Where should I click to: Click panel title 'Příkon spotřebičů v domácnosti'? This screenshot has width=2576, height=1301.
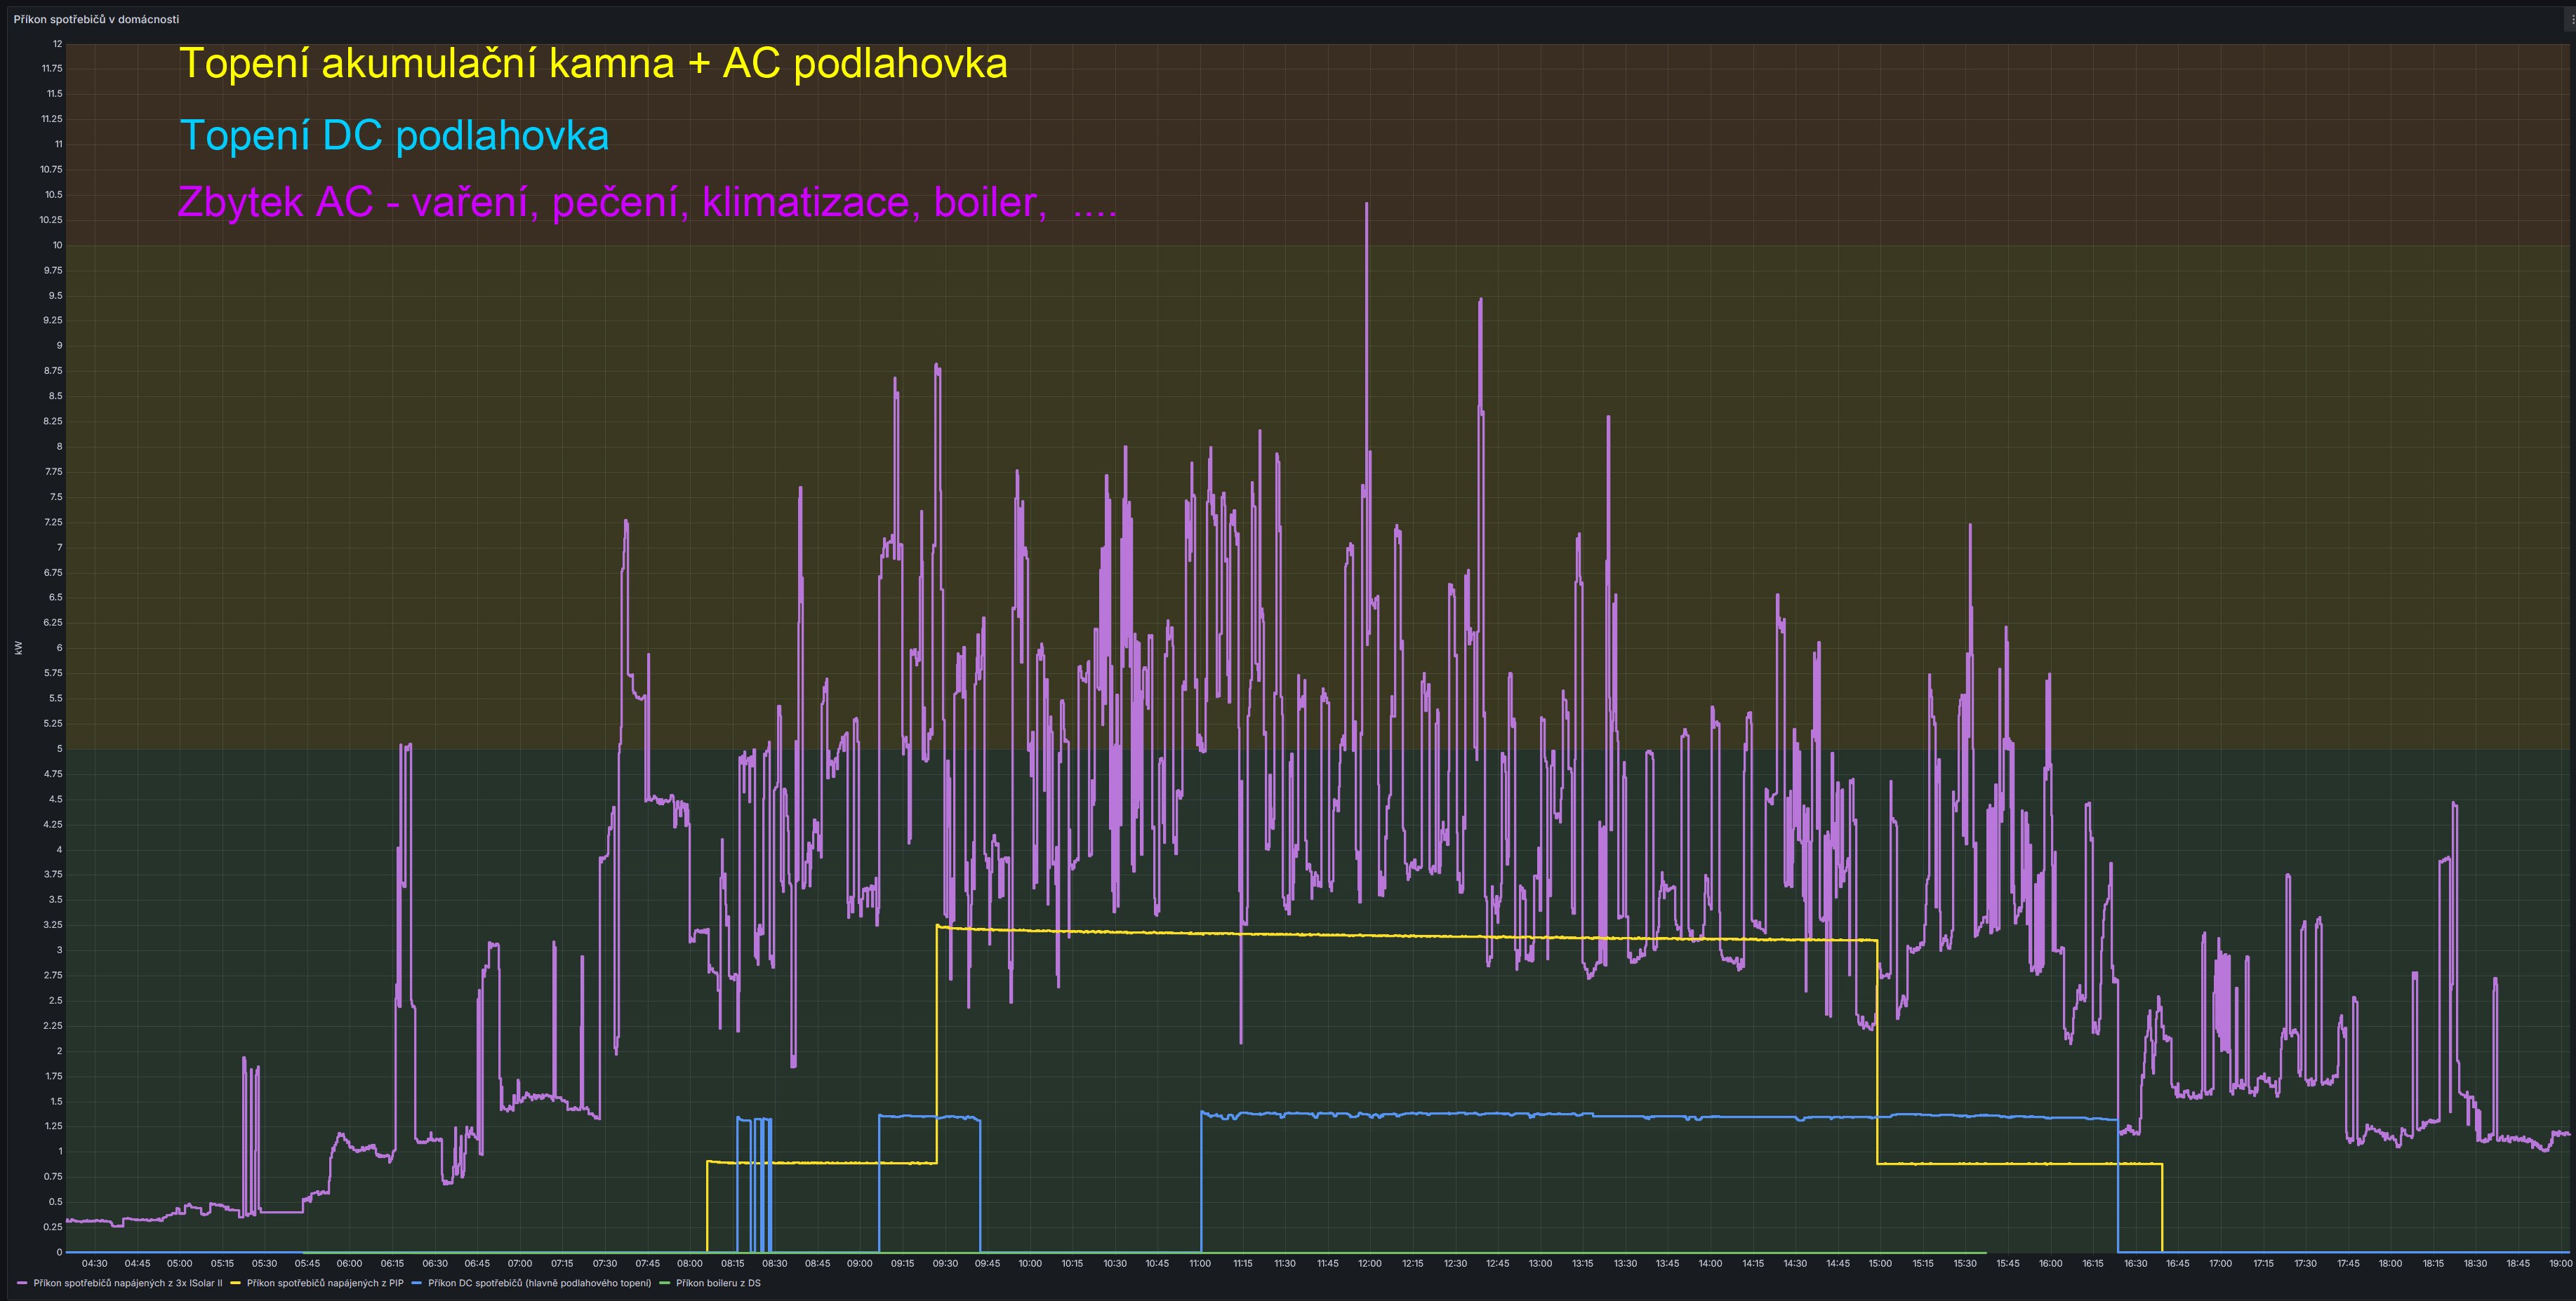pos(96,19)
